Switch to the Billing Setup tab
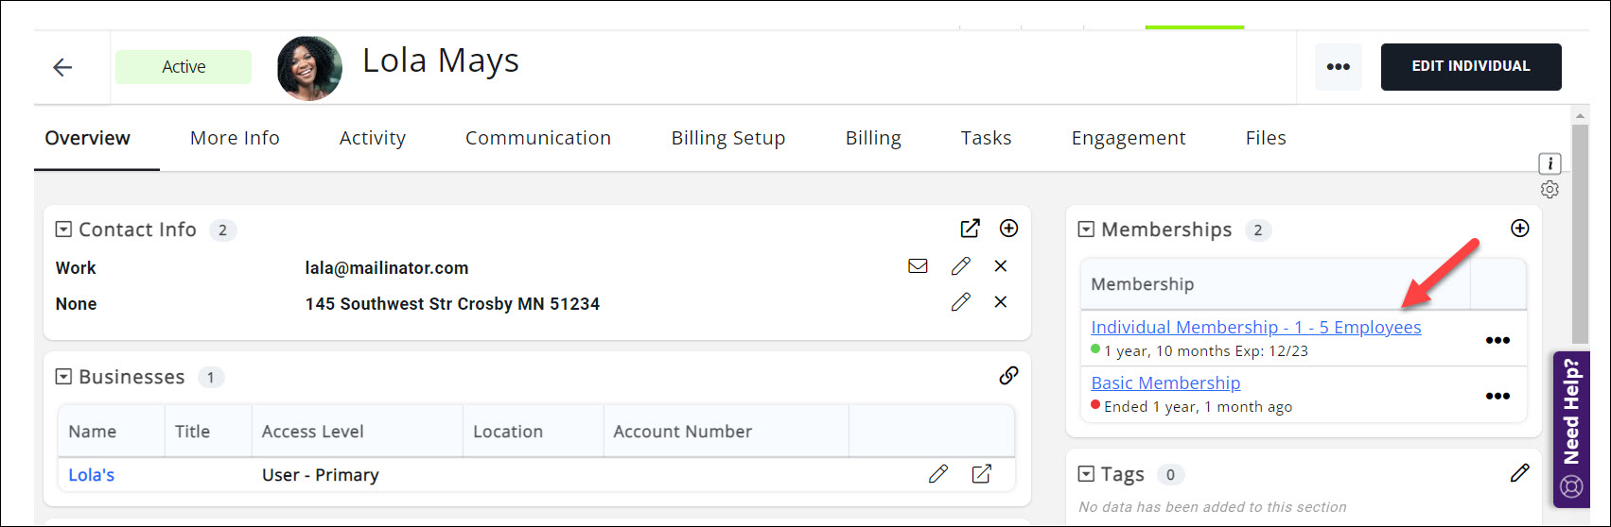The height and width of the screenshot is (527, 1611). [727, 138]
